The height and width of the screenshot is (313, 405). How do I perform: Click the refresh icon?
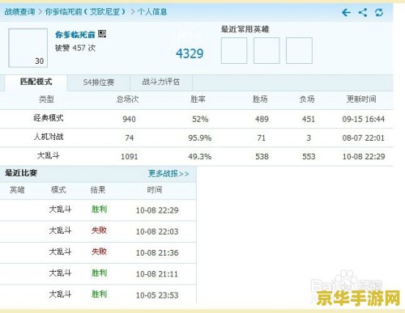click(379, 12)
